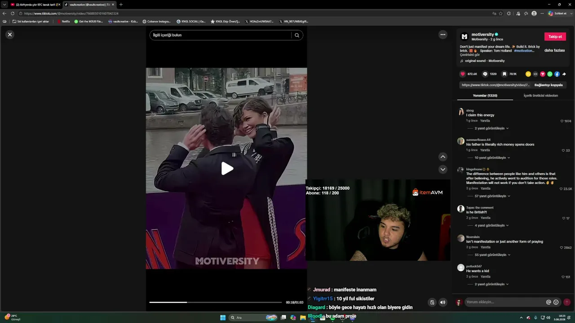Like the Noorulain manifestation comment
The image size is (575, 323).
(x=562, y=248)
